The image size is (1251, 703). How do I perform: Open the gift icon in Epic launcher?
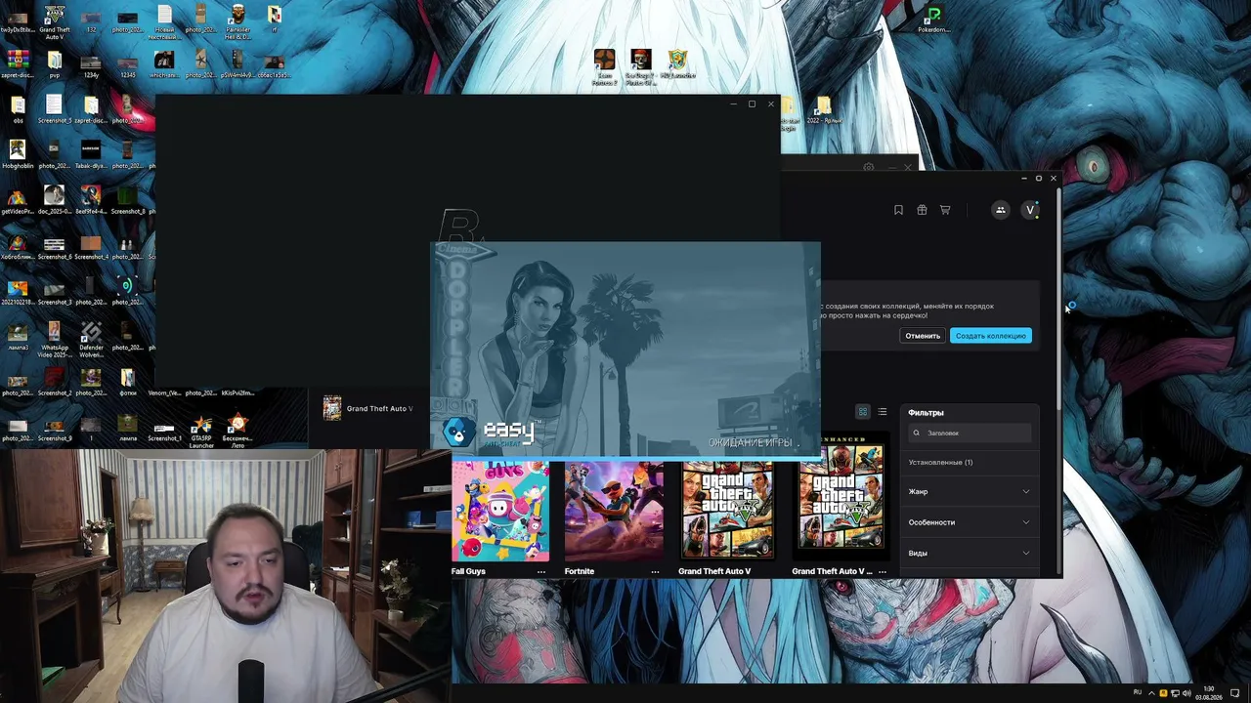922,210
